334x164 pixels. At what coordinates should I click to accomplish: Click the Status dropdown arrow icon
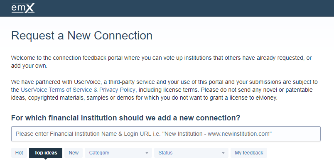pyautogui.click(x=223, y=153)
